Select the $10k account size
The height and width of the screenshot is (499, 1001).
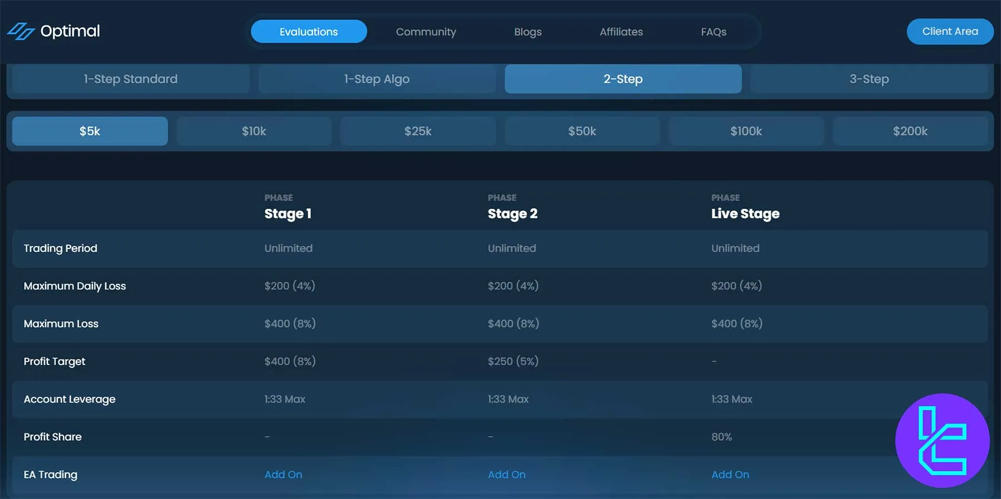click(254, 131)
